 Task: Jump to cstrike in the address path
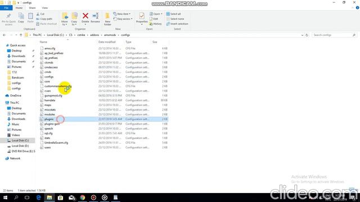click(x=81, y=35)
